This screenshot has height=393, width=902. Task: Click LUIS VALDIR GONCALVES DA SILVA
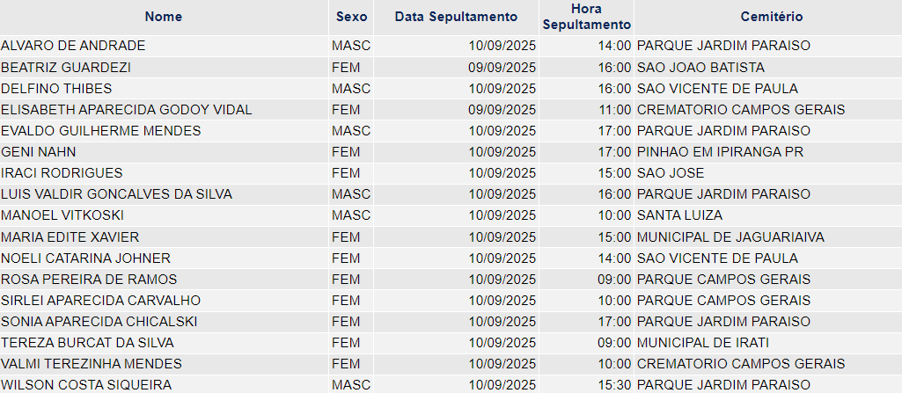click(117, 194)
